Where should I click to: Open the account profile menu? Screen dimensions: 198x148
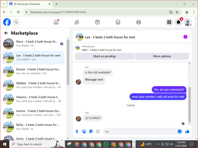(188, 22)
